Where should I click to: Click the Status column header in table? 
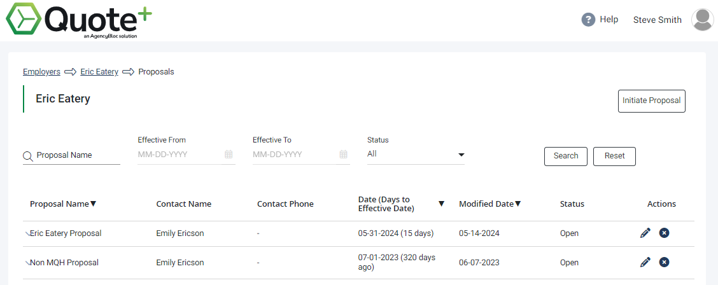572,204
